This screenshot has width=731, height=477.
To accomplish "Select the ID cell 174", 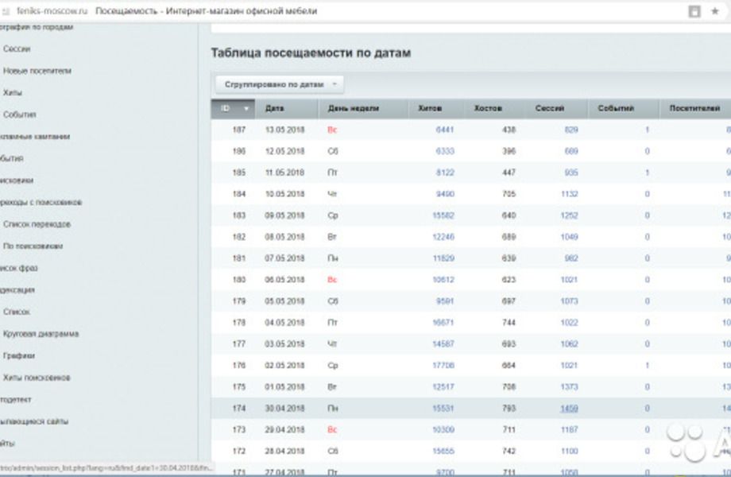I will (238, 409).
